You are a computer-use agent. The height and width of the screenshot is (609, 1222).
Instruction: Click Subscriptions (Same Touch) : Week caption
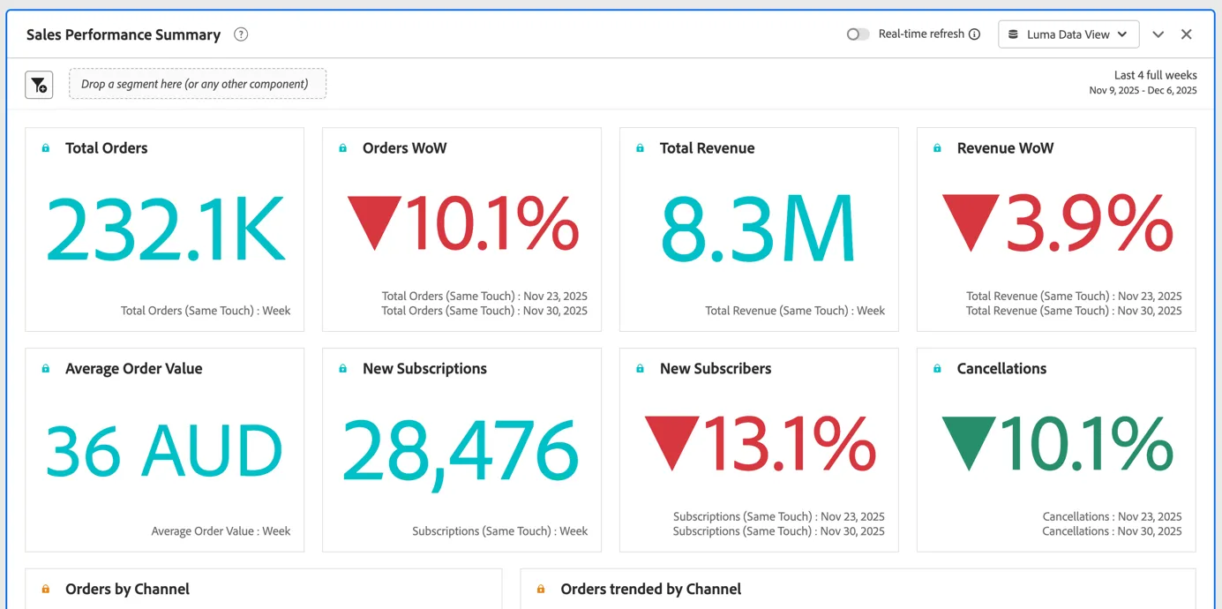[x=500, y=531]
